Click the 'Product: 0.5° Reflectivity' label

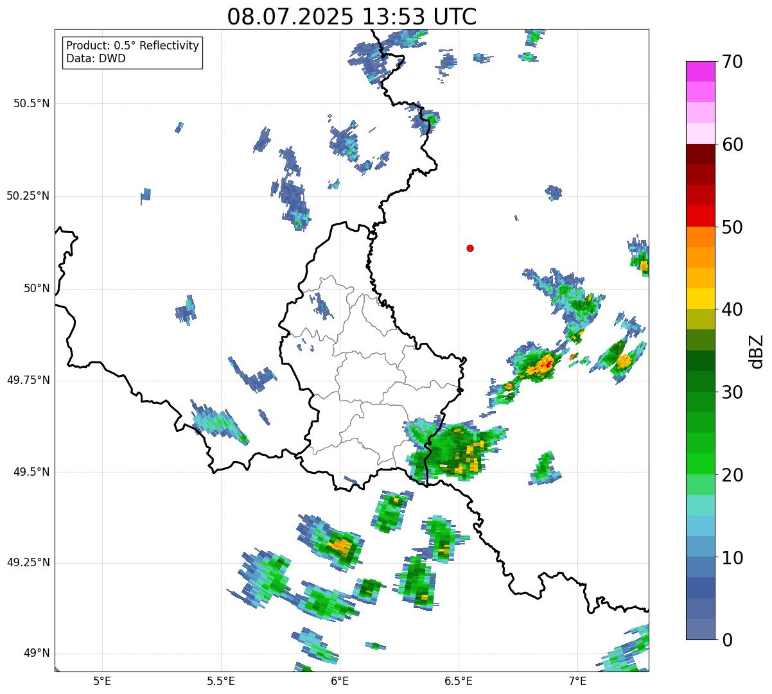(x=133, y=46)
